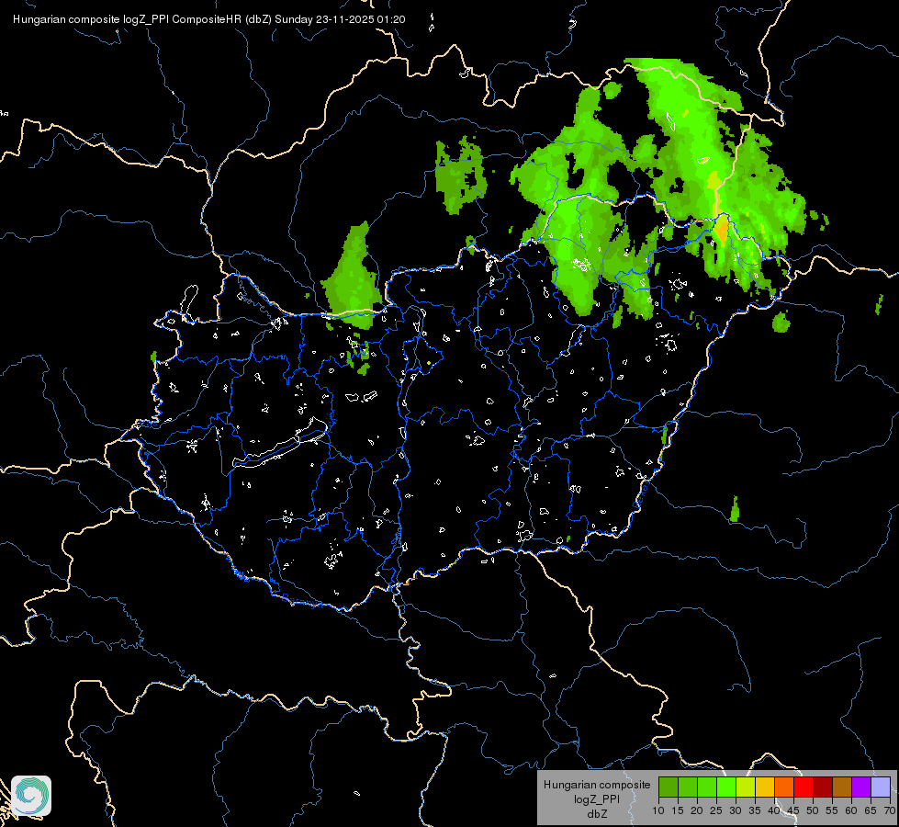899x827 pixels.
Task: Click the light blue 65-70 dBZ swatch
Action: point(881,787)
